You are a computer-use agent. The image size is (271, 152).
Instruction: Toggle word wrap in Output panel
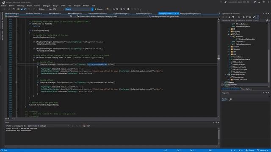coord(88,126)
